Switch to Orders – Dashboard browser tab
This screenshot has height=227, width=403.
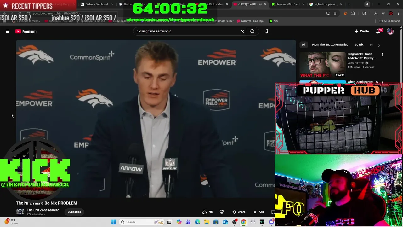(97, 4)
